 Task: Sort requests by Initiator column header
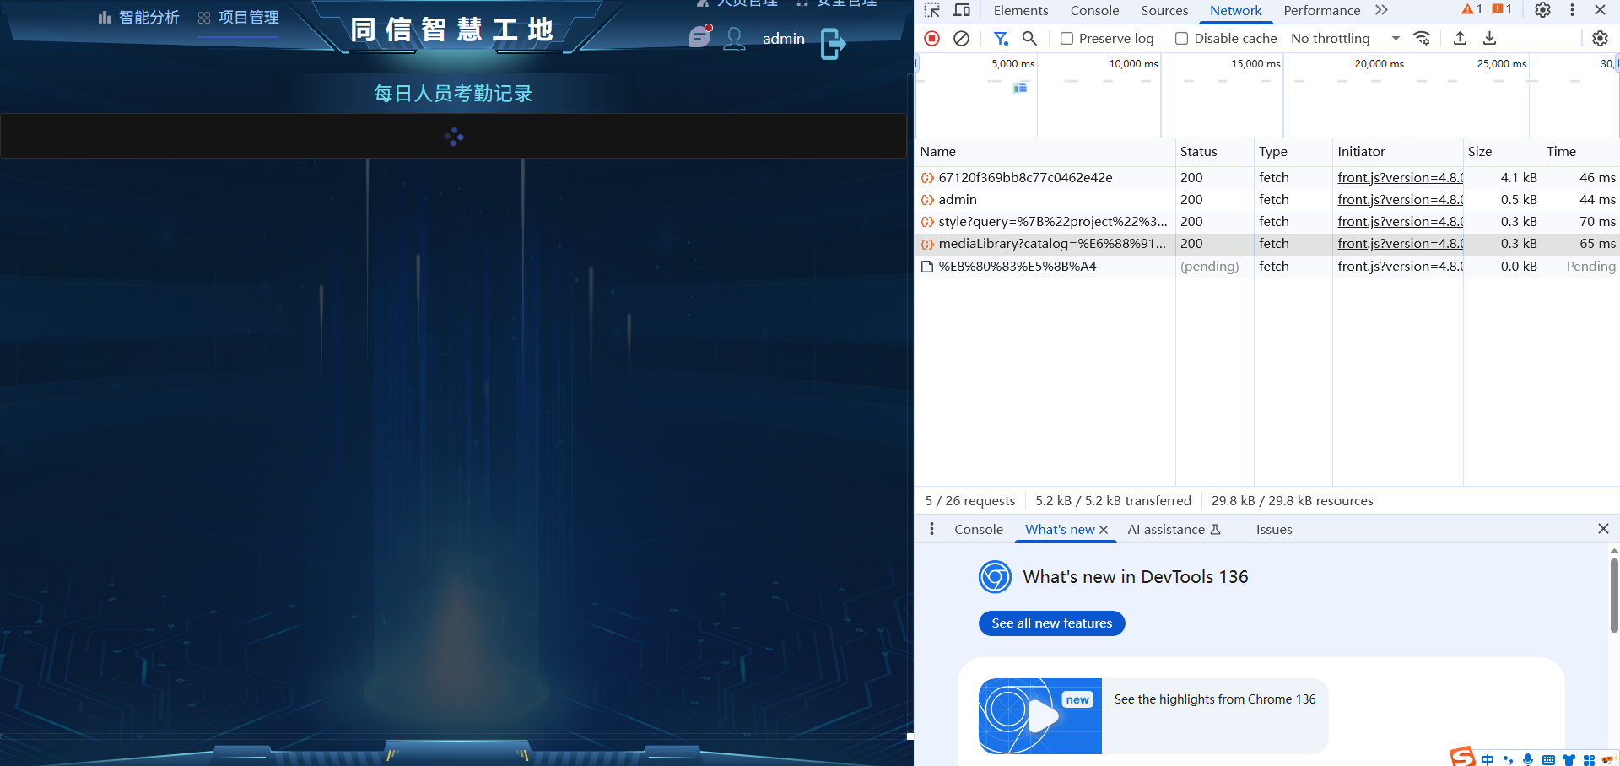click(1397, 152)
